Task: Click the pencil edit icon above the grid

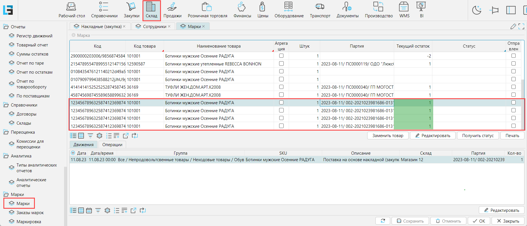Action: pyautogui.click(x=513, y=26)
